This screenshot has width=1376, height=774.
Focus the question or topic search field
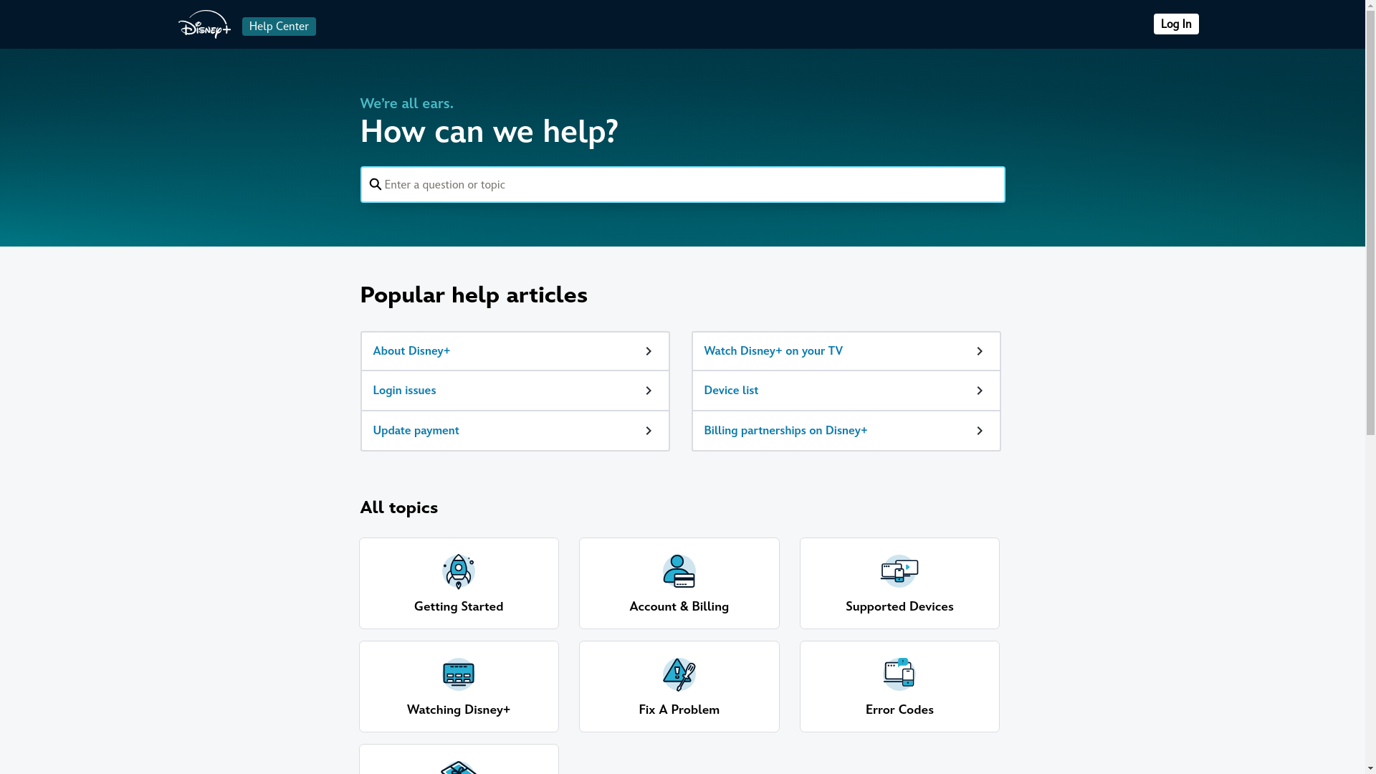682,184
